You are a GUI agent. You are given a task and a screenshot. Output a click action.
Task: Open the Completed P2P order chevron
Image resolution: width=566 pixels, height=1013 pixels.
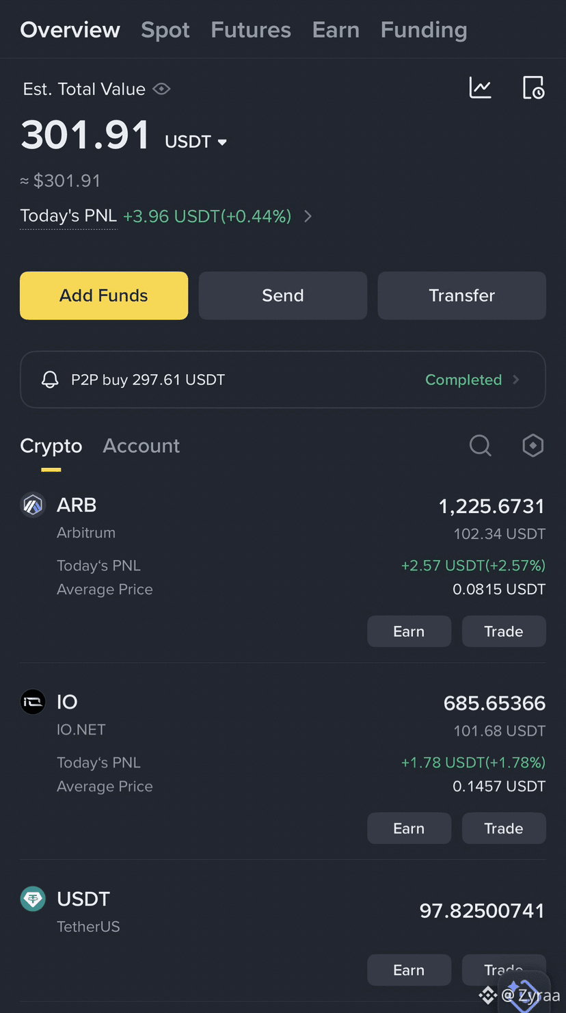516,380
